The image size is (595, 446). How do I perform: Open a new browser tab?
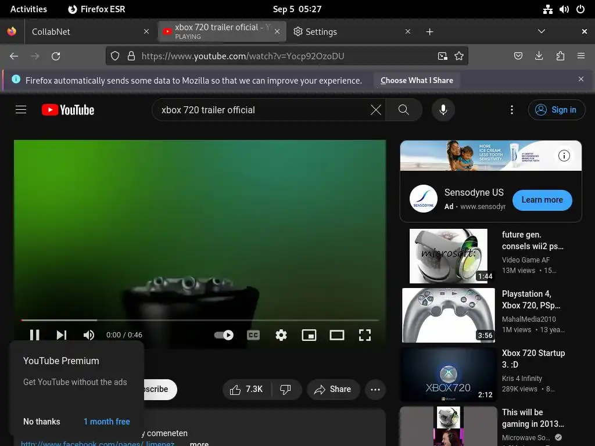429,32
